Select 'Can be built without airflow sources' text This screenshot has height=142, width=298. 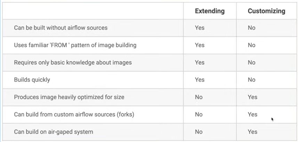tap(61, 28)
